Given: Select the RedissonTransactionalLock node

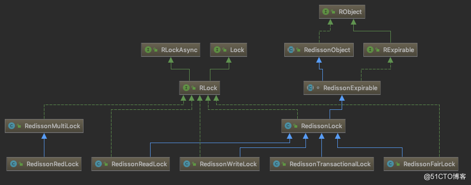Looking at the screenshot, I should coord(322,164).
